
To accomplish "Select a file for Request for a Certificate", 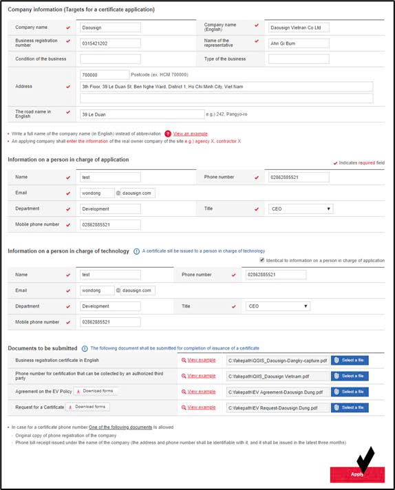I will pos(350,407).
